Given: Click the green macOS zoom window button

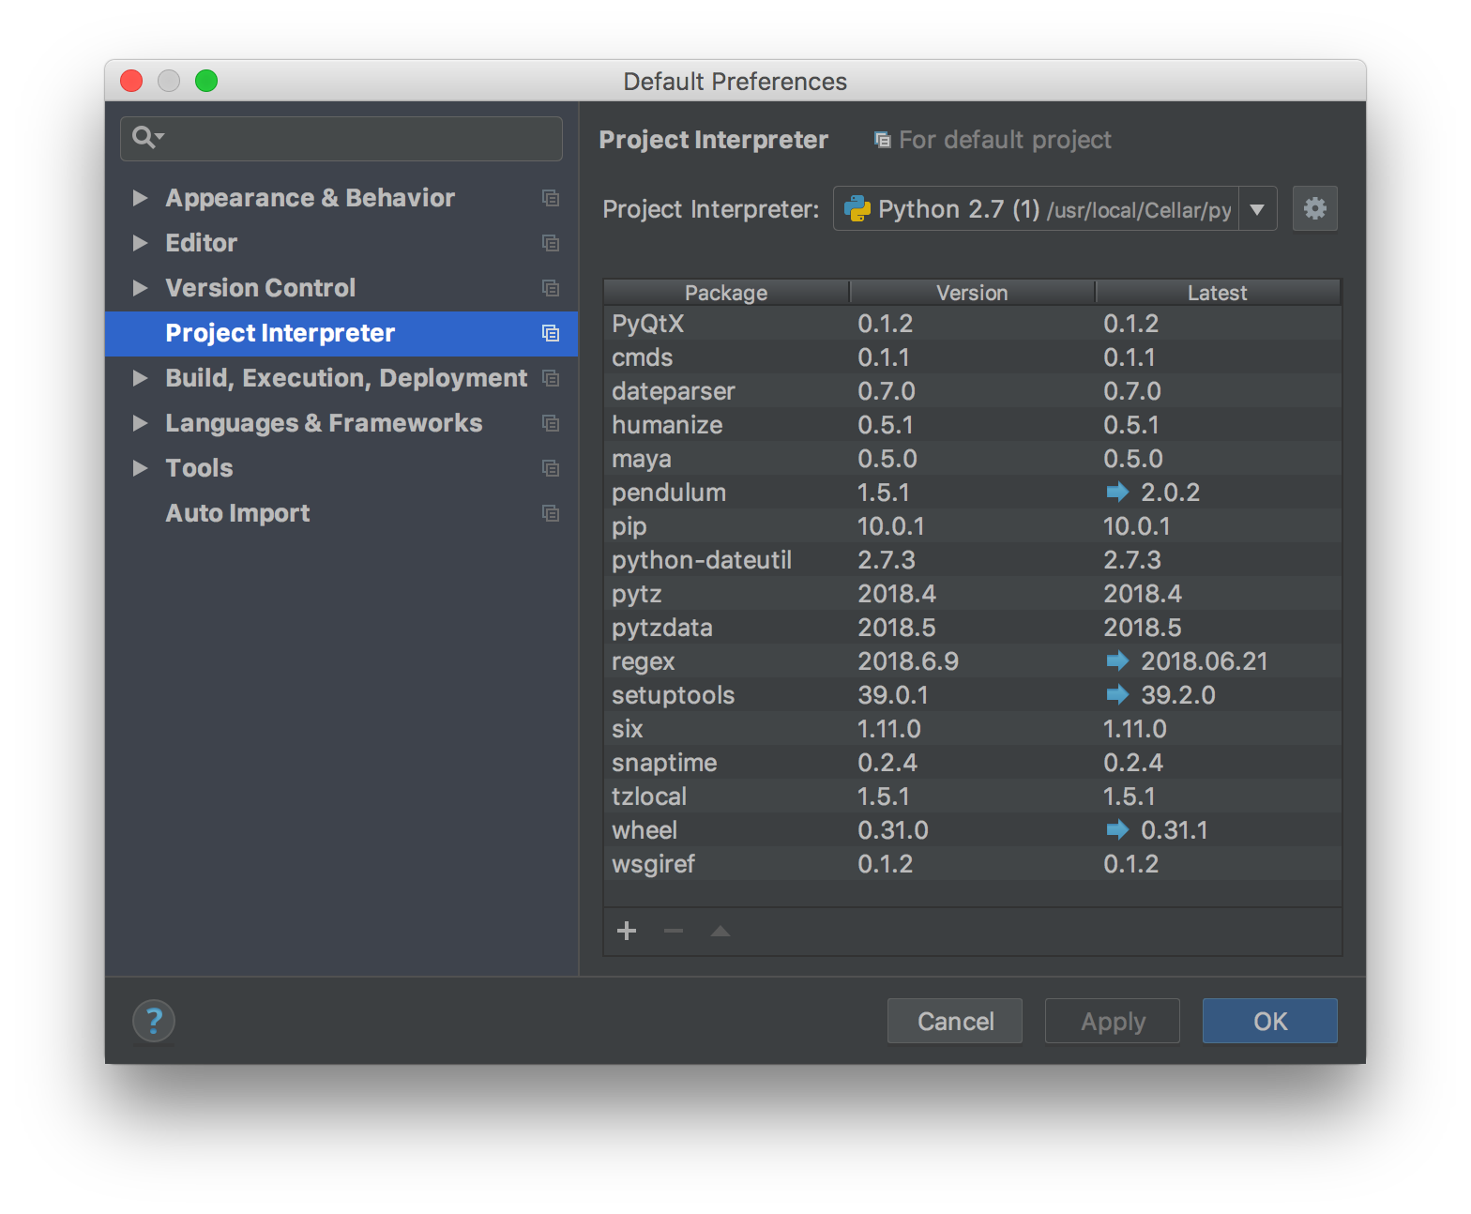Looking at the screenshot, I should click(206, 81).
